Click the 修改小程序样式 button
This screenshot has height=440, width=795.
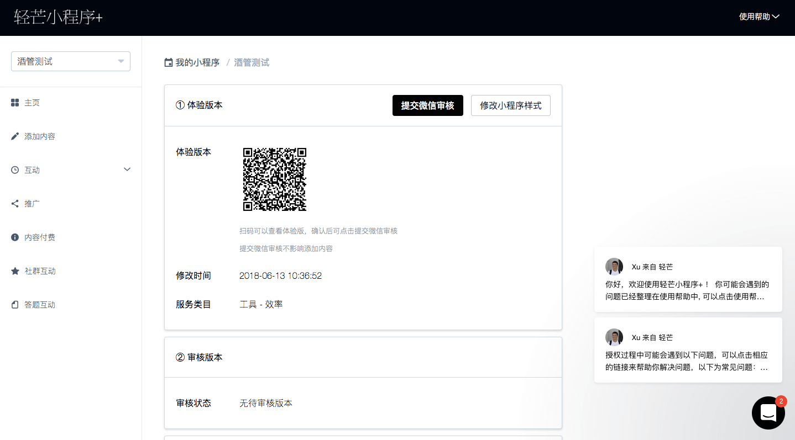click(511, 105)
